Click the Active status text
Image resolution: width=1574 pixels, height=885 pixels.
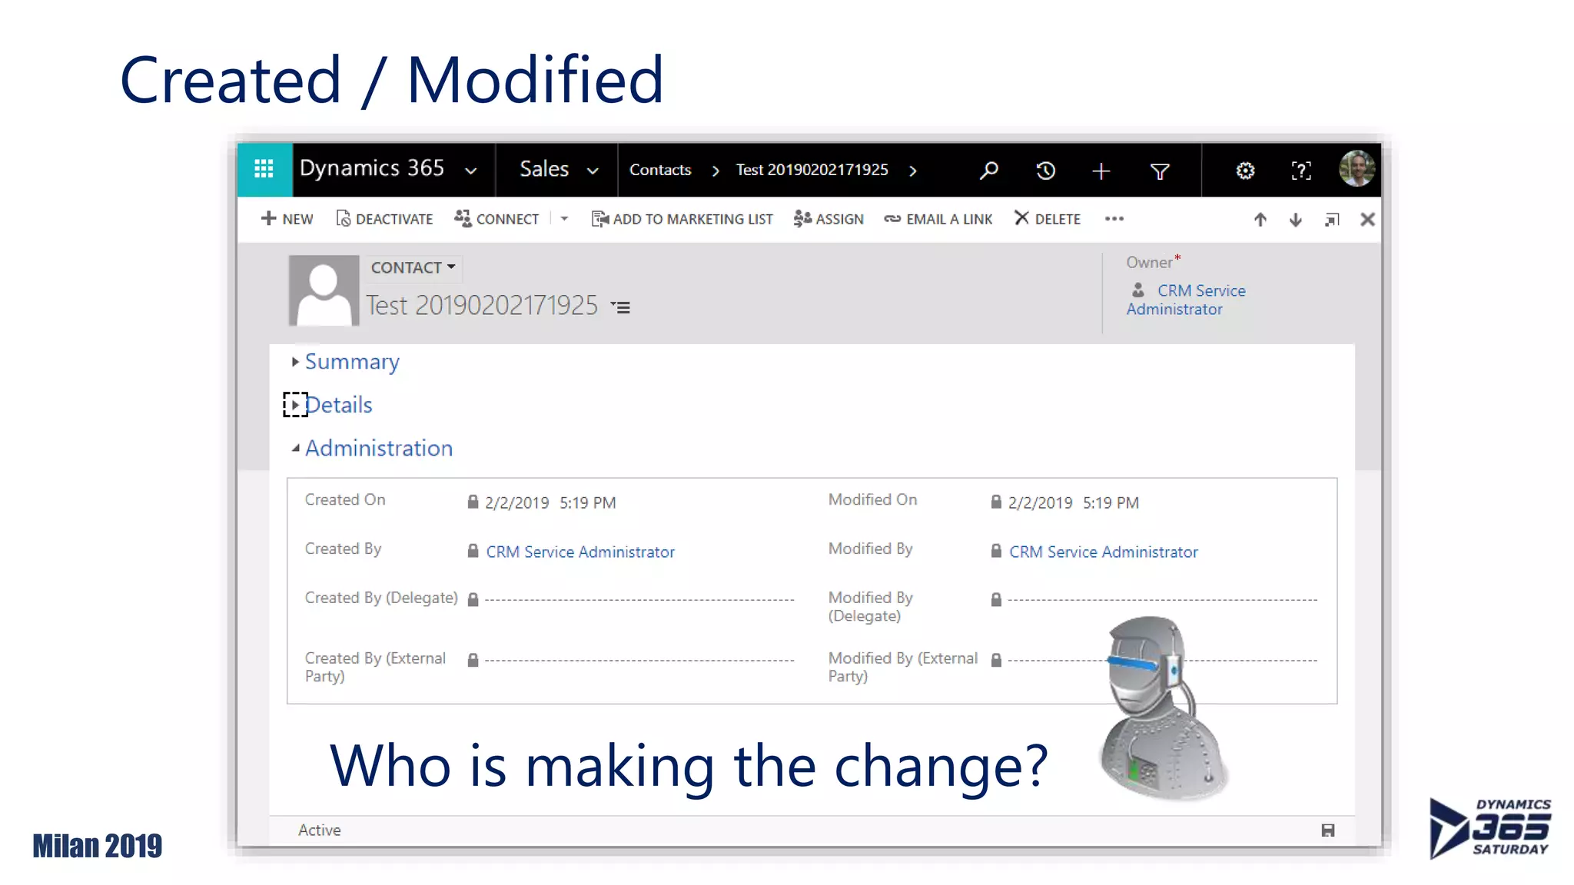click(x=319, y=830)
